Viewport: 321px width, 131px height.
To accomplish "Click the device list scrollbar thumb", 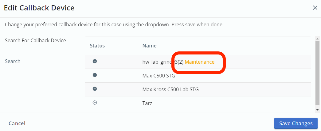I will (x=318, y=73).
